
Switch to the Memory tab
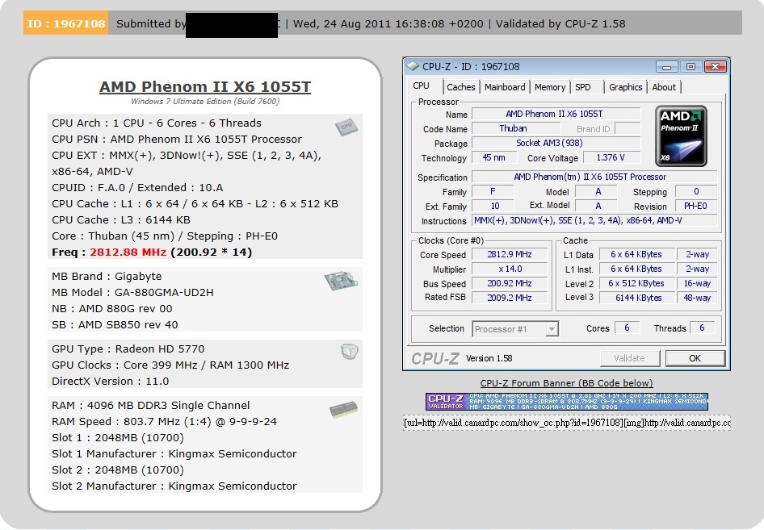(x=550, y=87)
